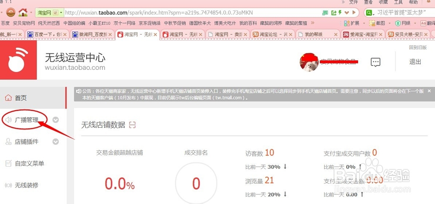Switch to the 爱淘宝-淘宝网 tab
Viewport: 435px width, 204px height.
pyautogui.click(x=362, y=35)
